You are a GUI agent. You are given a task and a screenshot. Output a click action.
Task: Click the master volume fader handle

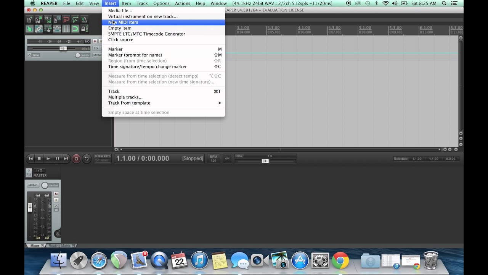tap(30, 208)
